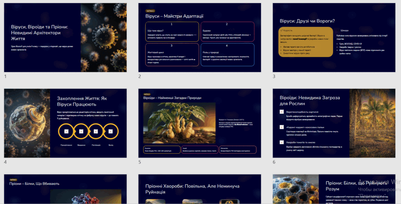401x204 pixels.
Task: Click heading 'Хвороби томатів та хмелю'
Action: (301, 142)
